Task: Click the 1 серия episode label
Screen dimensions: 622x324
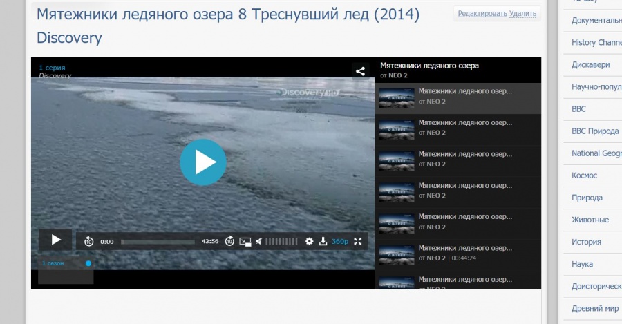Action: [x=52, y=68]
